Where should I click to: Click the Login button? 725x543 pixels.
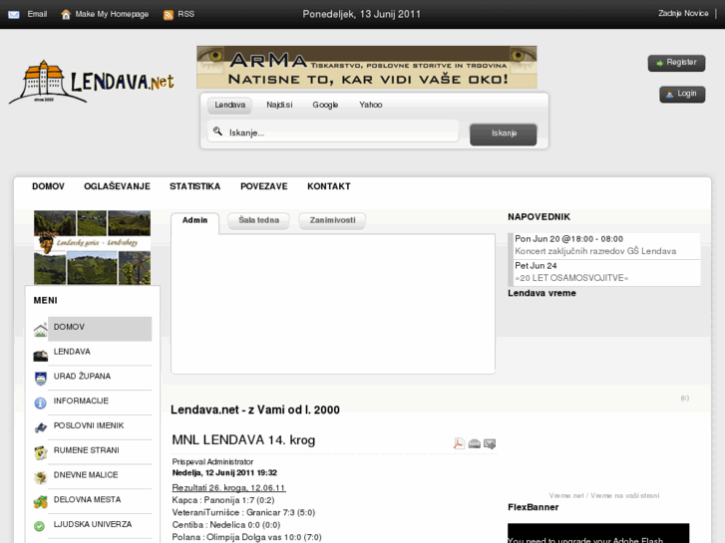tap(682, 95)
